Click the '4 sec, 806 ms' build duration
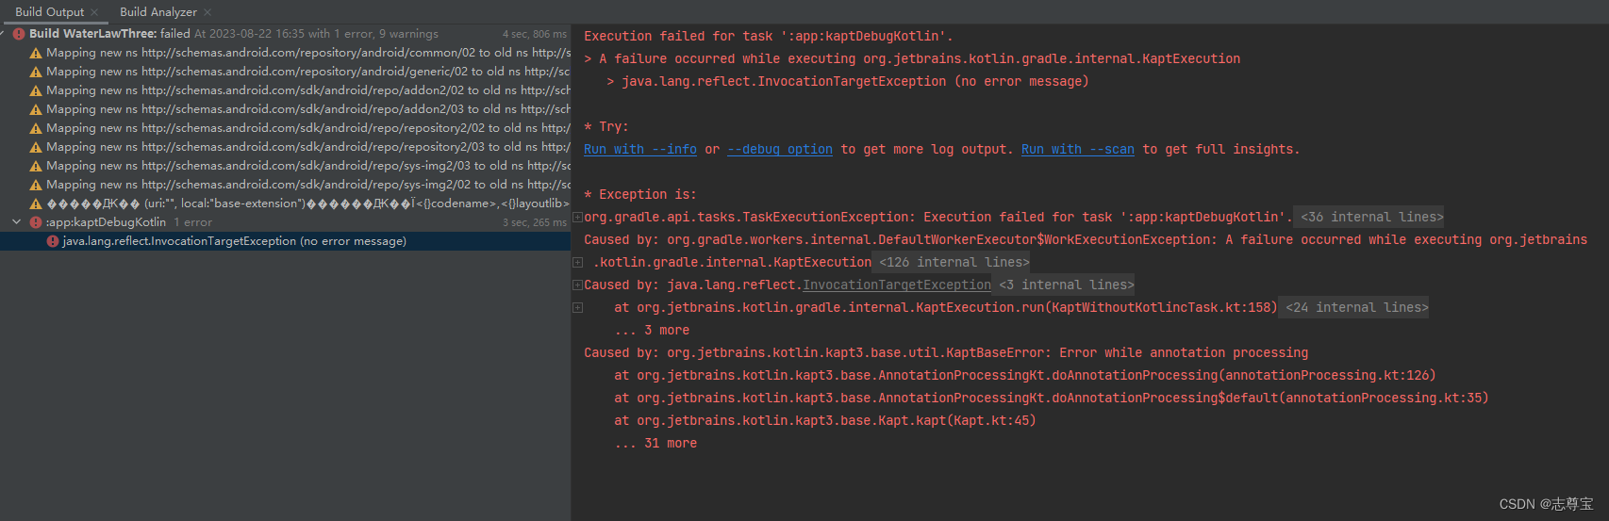Viewport: 1609px width, 521px height. click(534, 34)
